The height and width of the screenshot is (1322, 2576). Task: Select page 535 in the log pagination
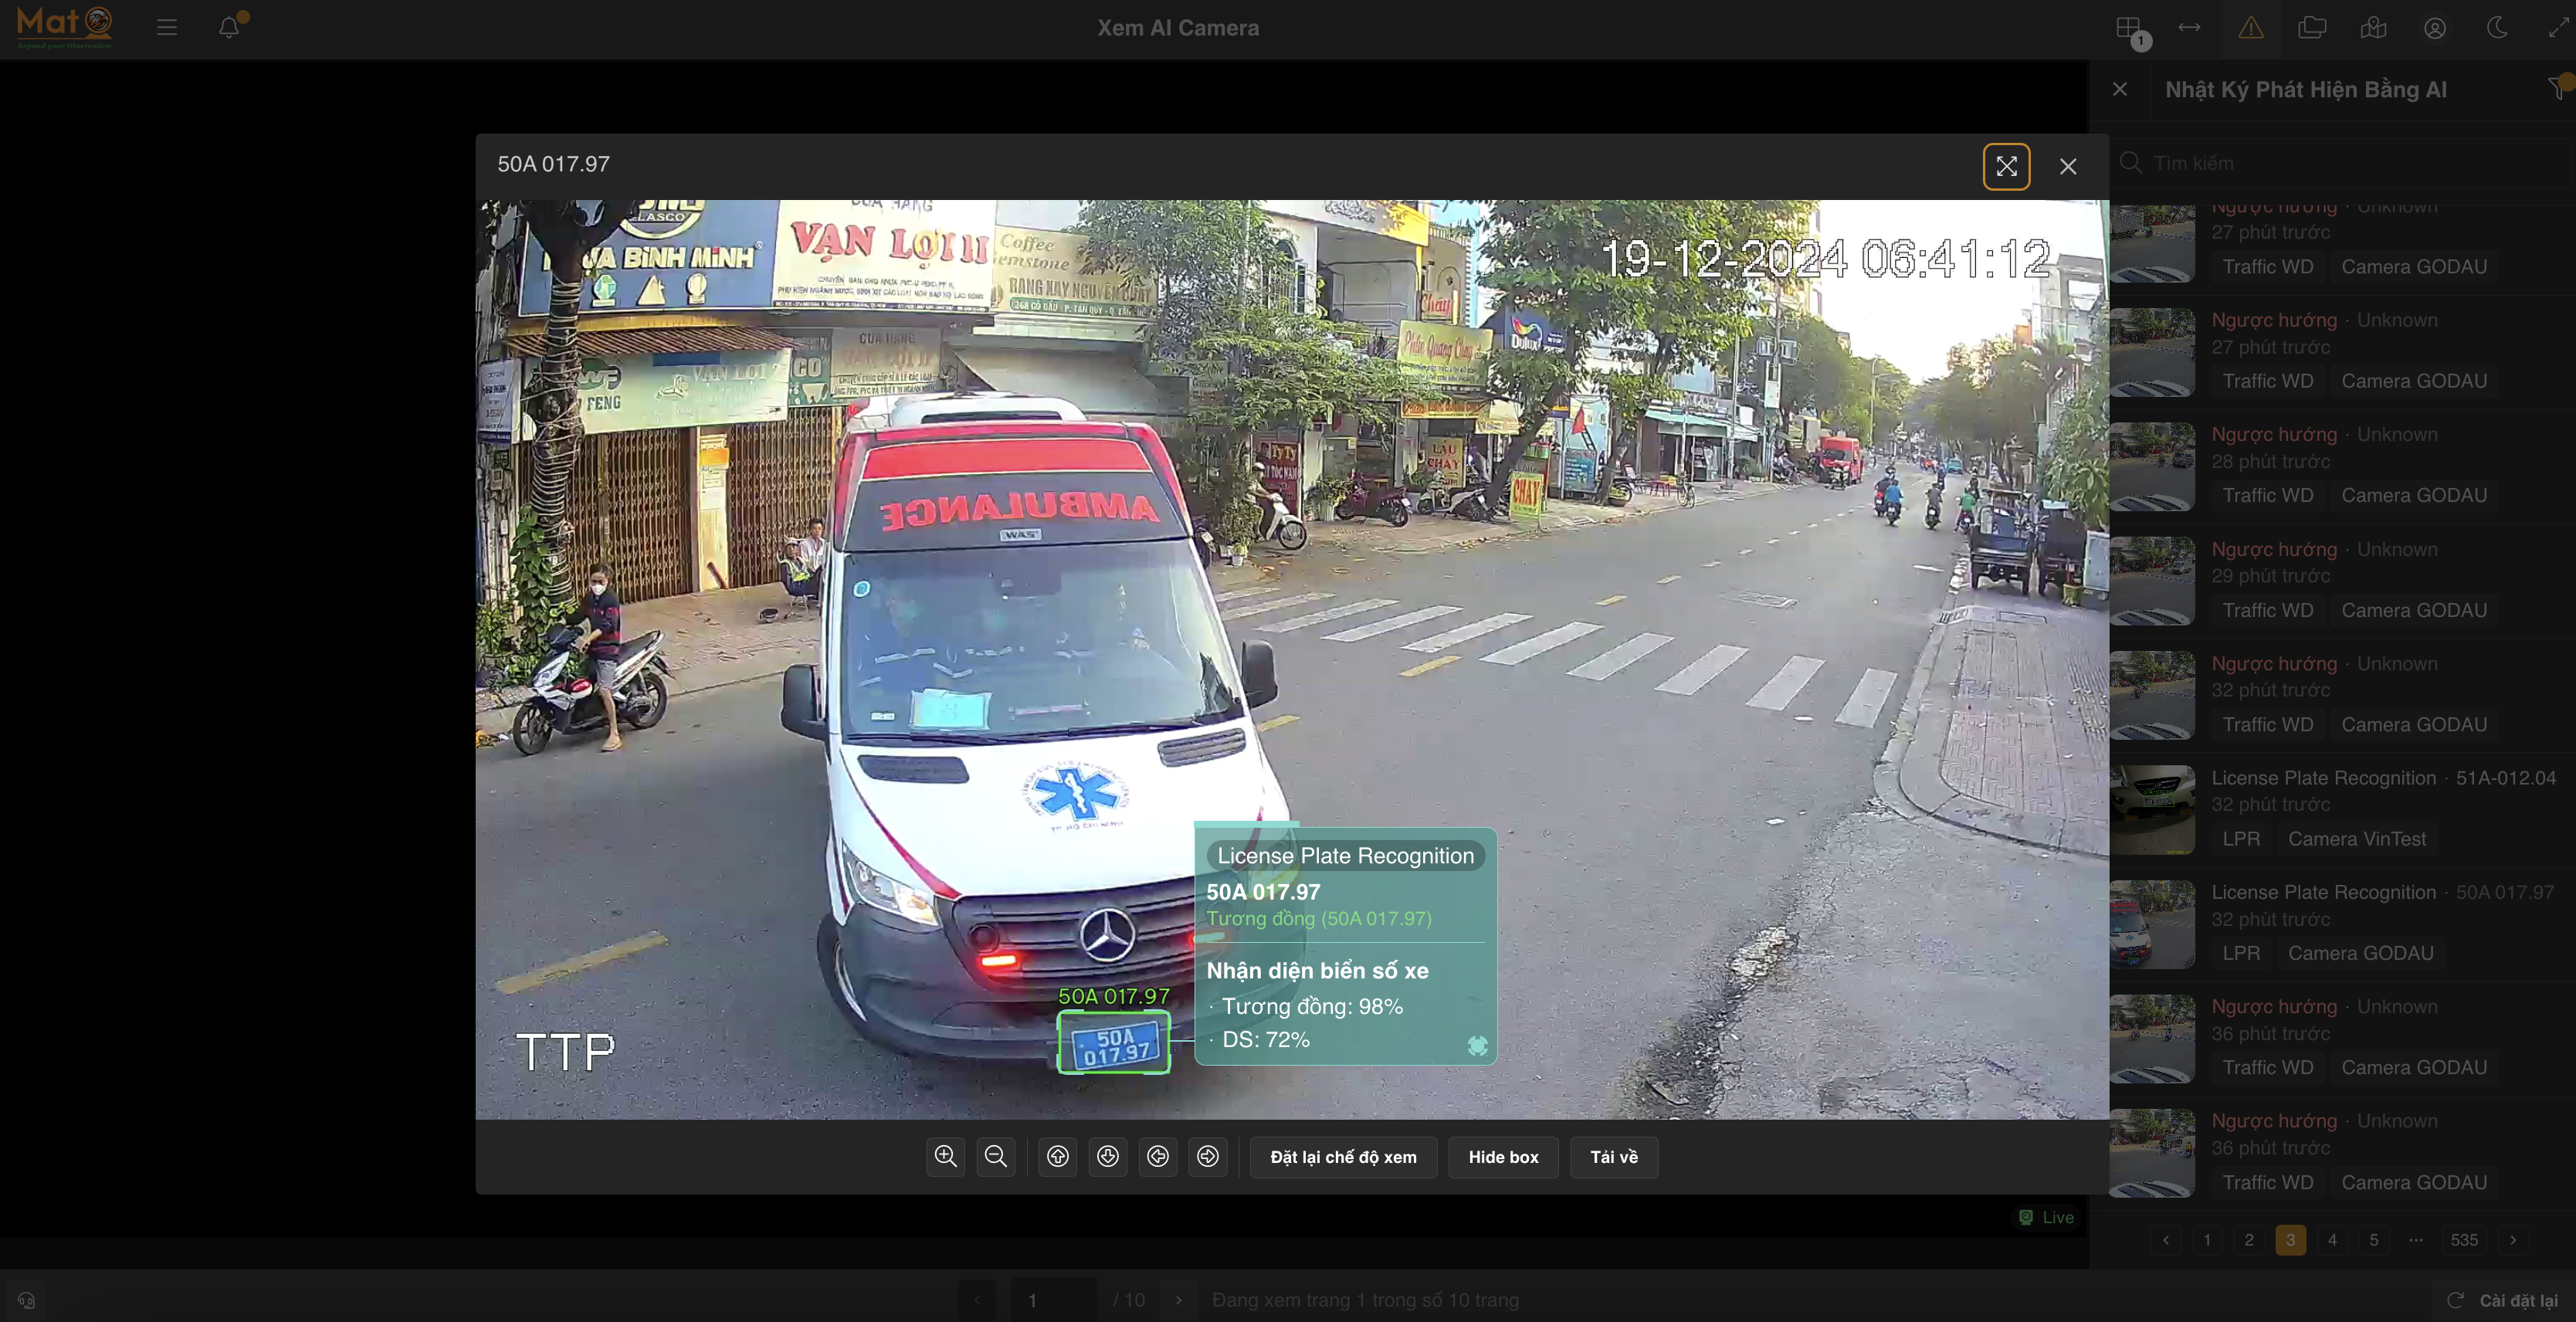point(2464,1240)
